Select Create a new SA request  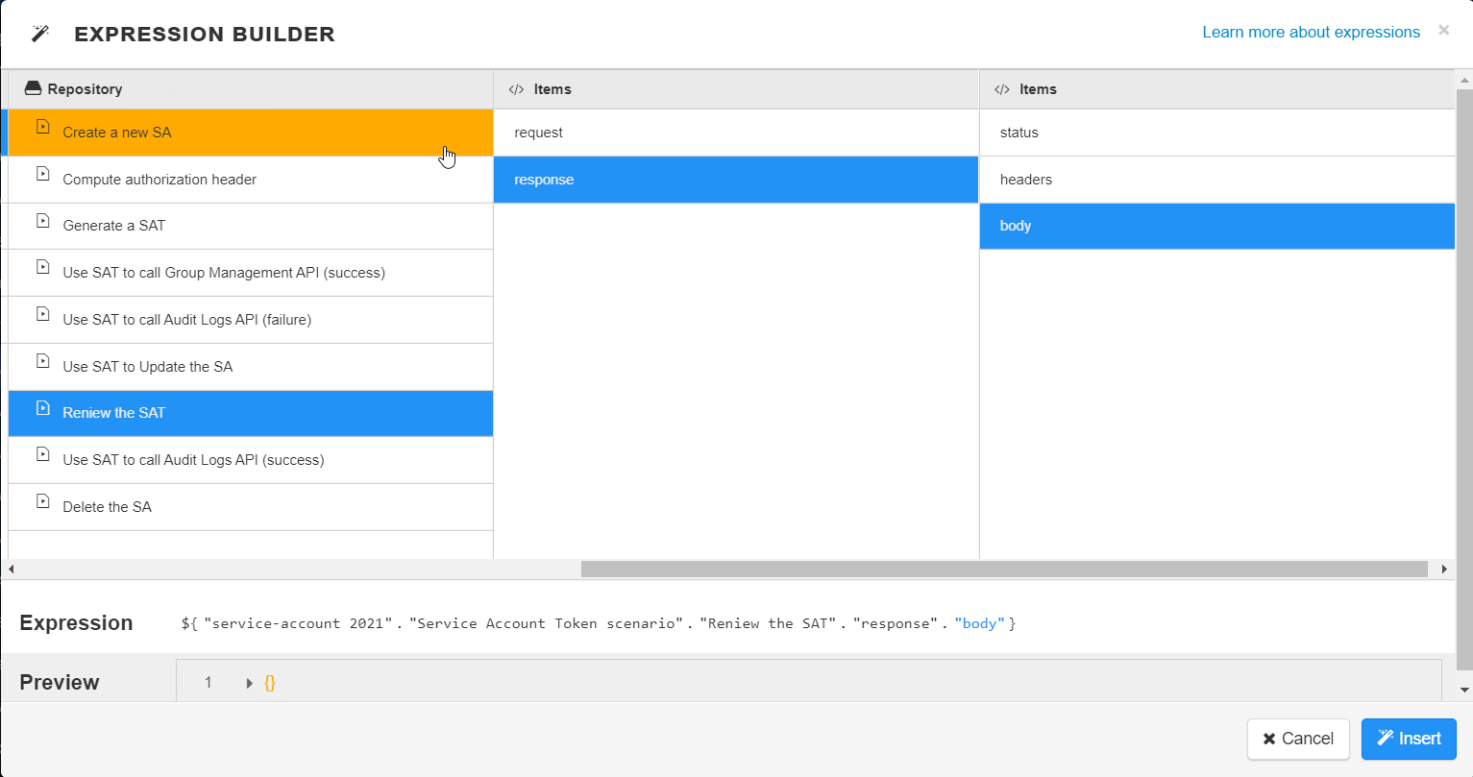click(251, 133)
